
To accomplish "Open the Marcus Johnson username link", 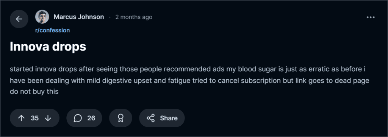I will [x=79, y=17].
